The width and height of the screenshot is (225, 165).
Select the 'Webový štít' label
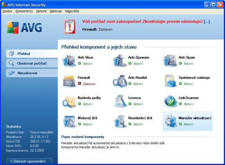pos(87,118)
